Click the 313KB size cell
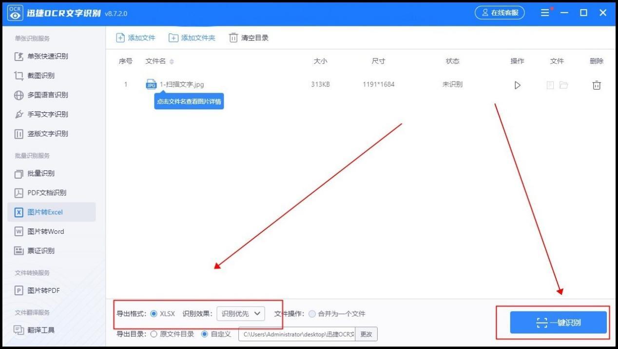This screenshot has width=618, height=349. [x=320, y=84]
